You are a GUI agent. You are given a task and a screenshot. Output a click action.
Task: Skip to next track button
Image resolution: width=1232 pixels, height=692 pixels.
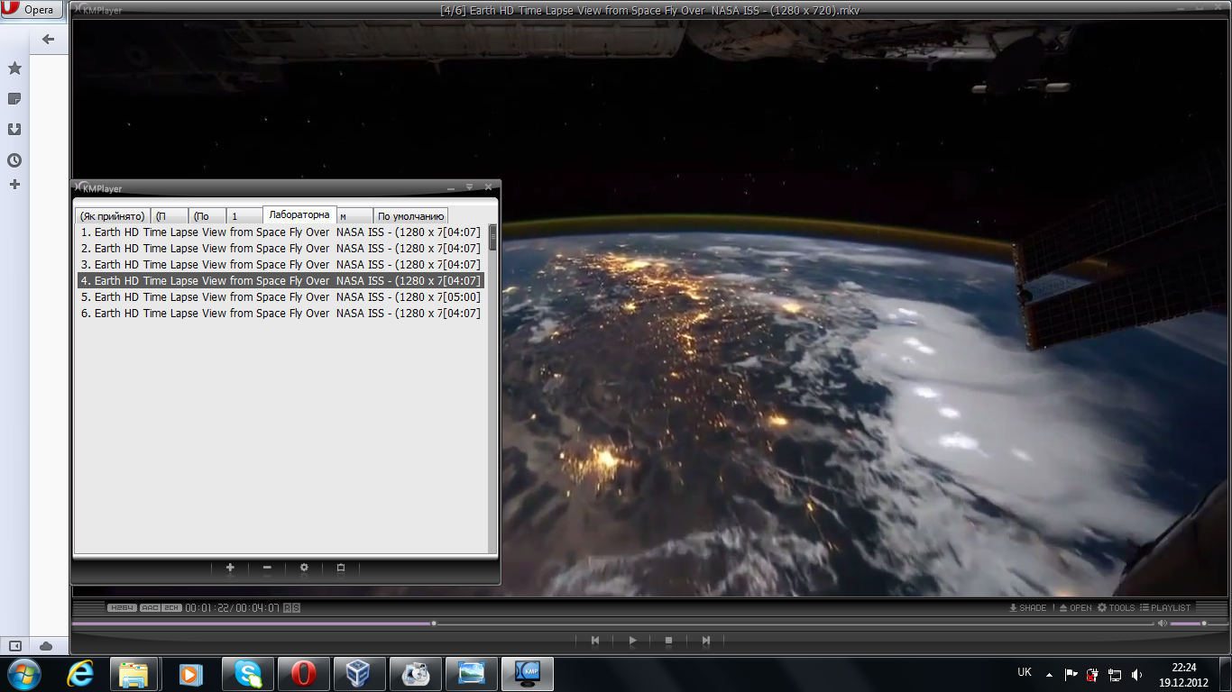pos(706,641)
